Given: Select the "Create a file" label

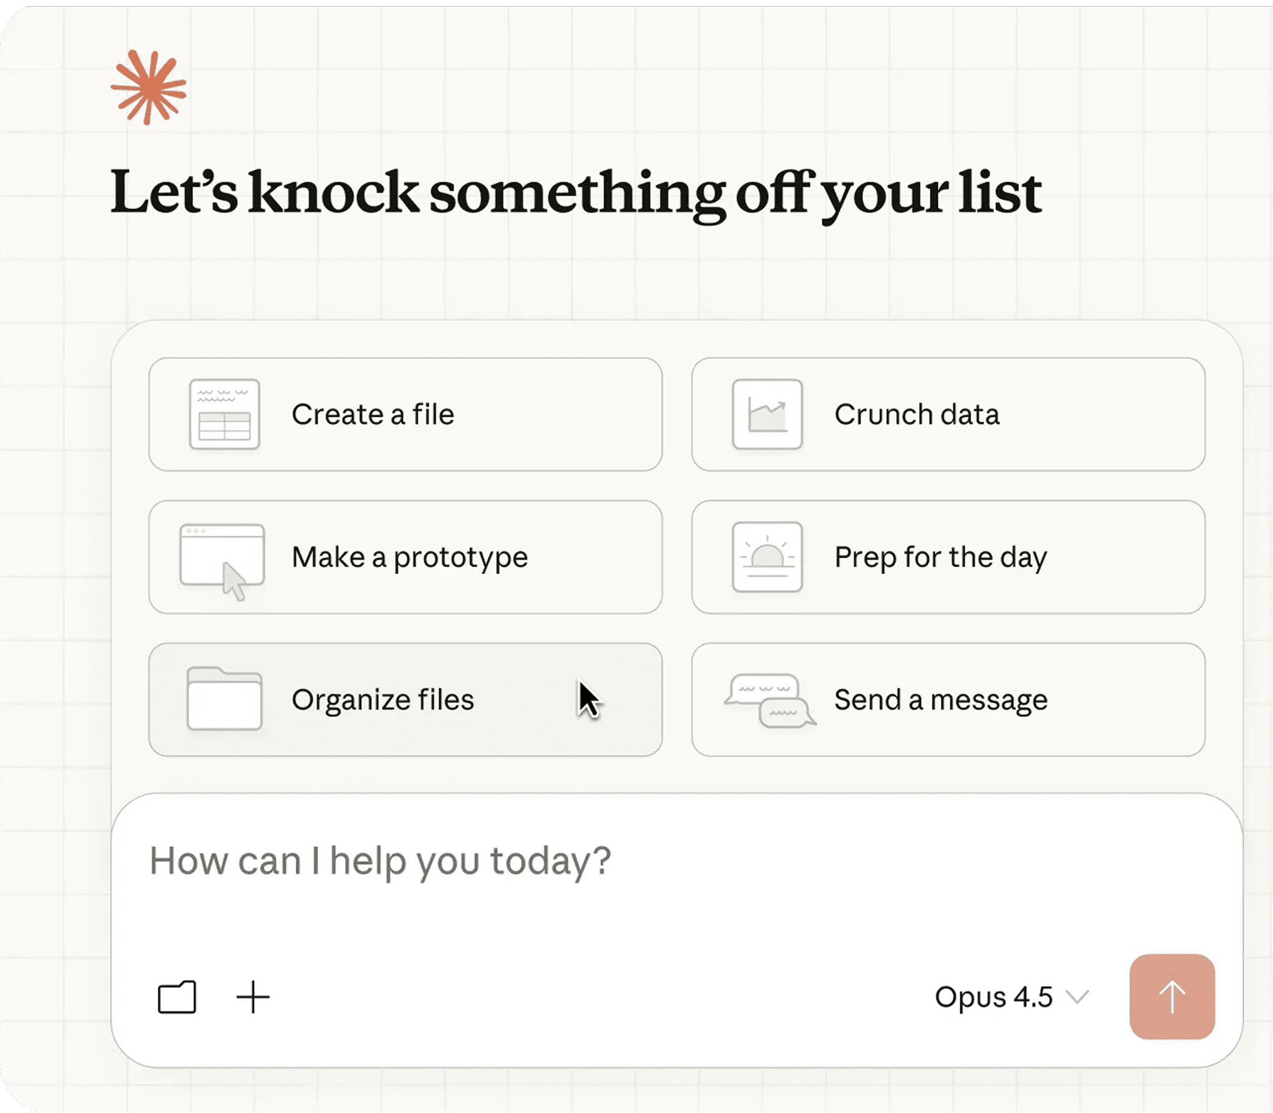Looking at the screenshot, I should 373,414.
